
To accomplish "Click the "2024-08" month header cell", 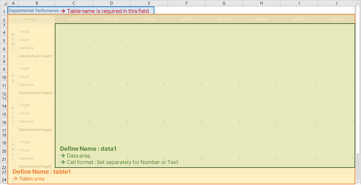I will click(337, 19).
